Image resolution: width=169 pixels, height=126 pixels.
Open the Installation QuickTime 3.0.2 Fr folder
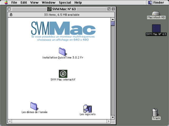pos(63,52)
